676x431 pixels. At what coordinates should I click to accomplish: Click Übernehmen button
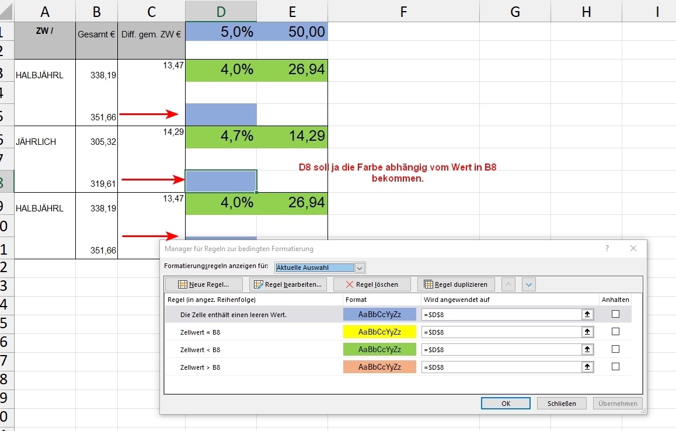coord(618,404)
